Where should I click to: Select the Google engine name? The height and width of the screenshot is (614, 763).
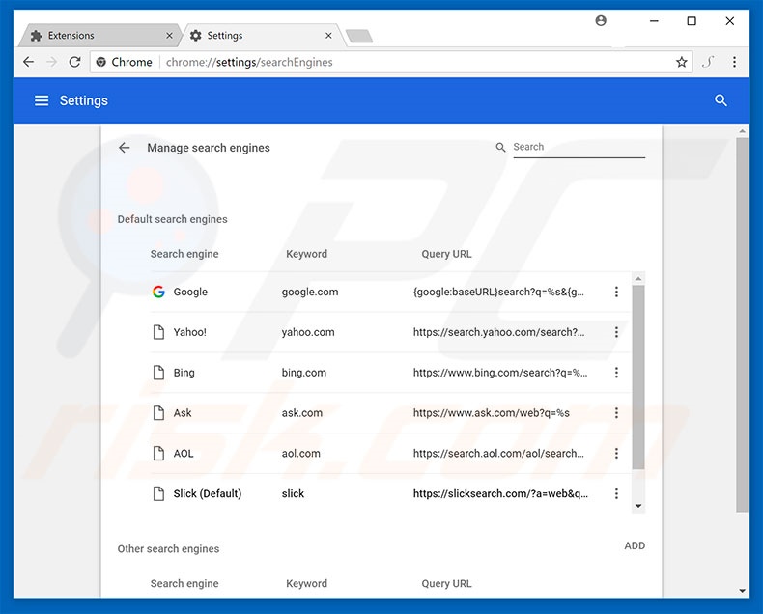[190, 292]
